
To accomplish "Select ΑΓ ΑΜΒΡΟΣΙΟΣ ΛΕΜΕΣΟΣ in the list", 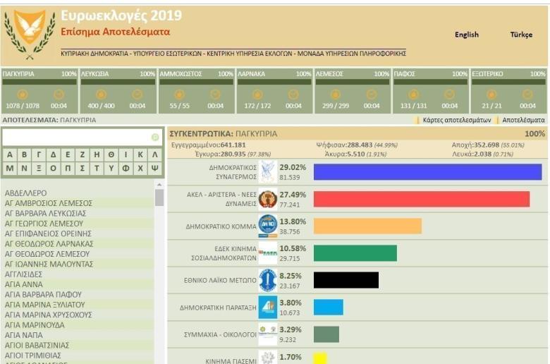I will tap(49, 203).
